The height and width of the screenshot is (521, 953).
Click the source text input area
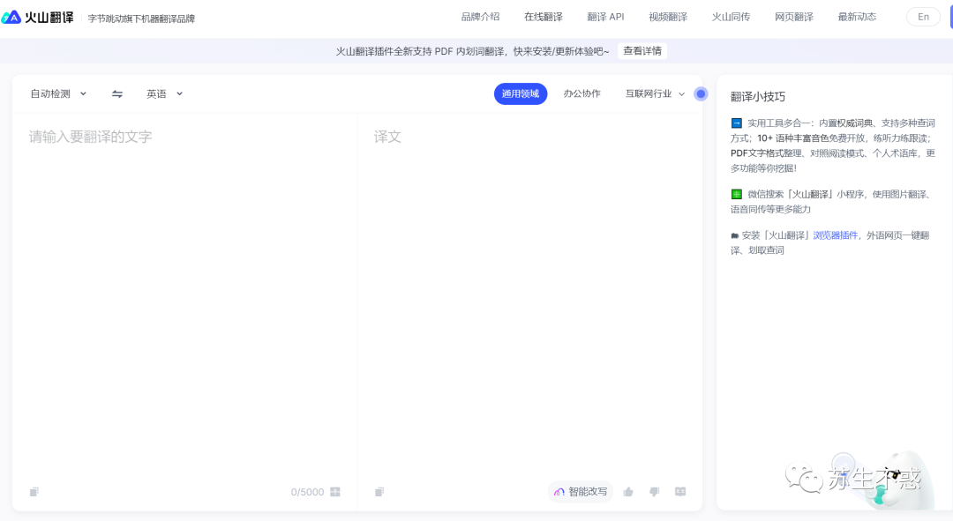coord(184,298)
